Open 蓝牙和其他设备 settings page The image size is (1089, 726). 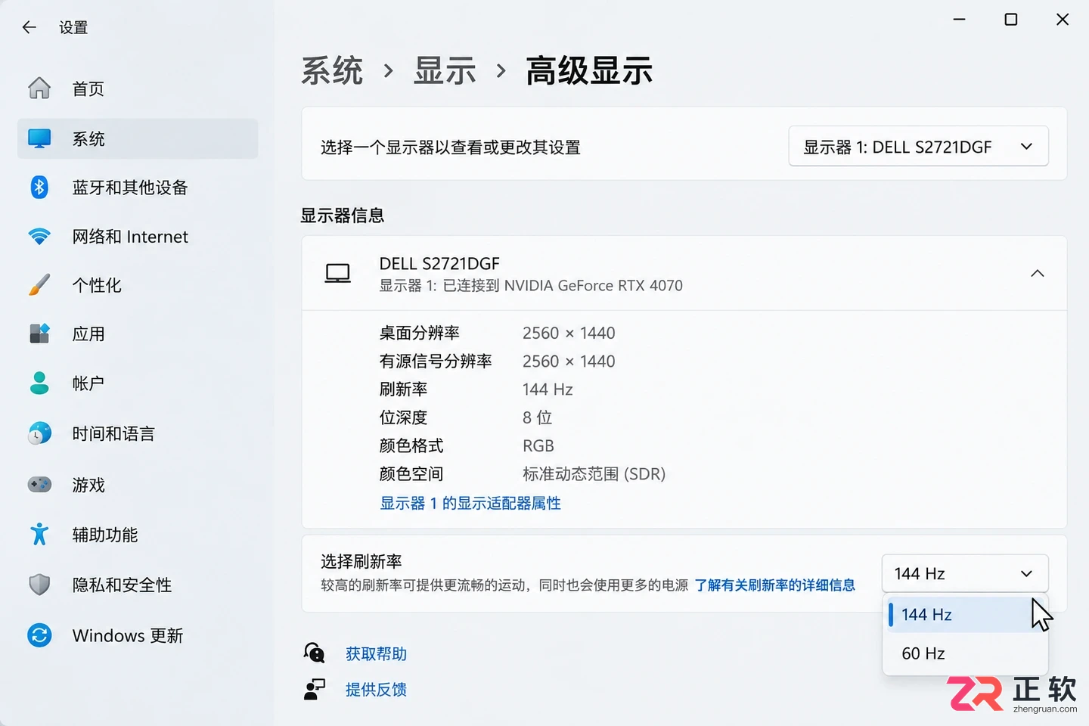click(x=138, y=187)
